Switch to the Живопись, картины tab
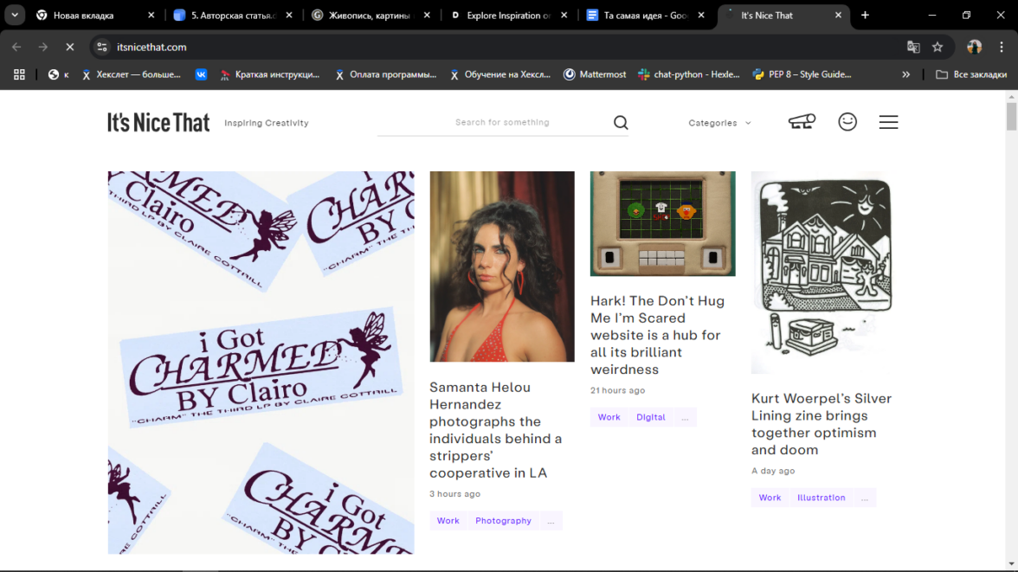Viewport: 1018px width, 572px height. [369, 15]
